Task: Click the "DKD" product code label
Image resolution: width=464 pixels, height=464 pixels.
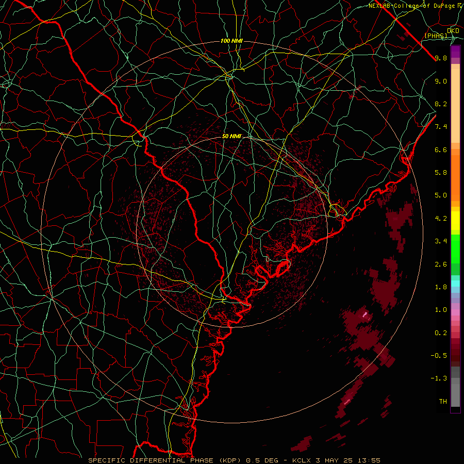Action: click(453, 31)
